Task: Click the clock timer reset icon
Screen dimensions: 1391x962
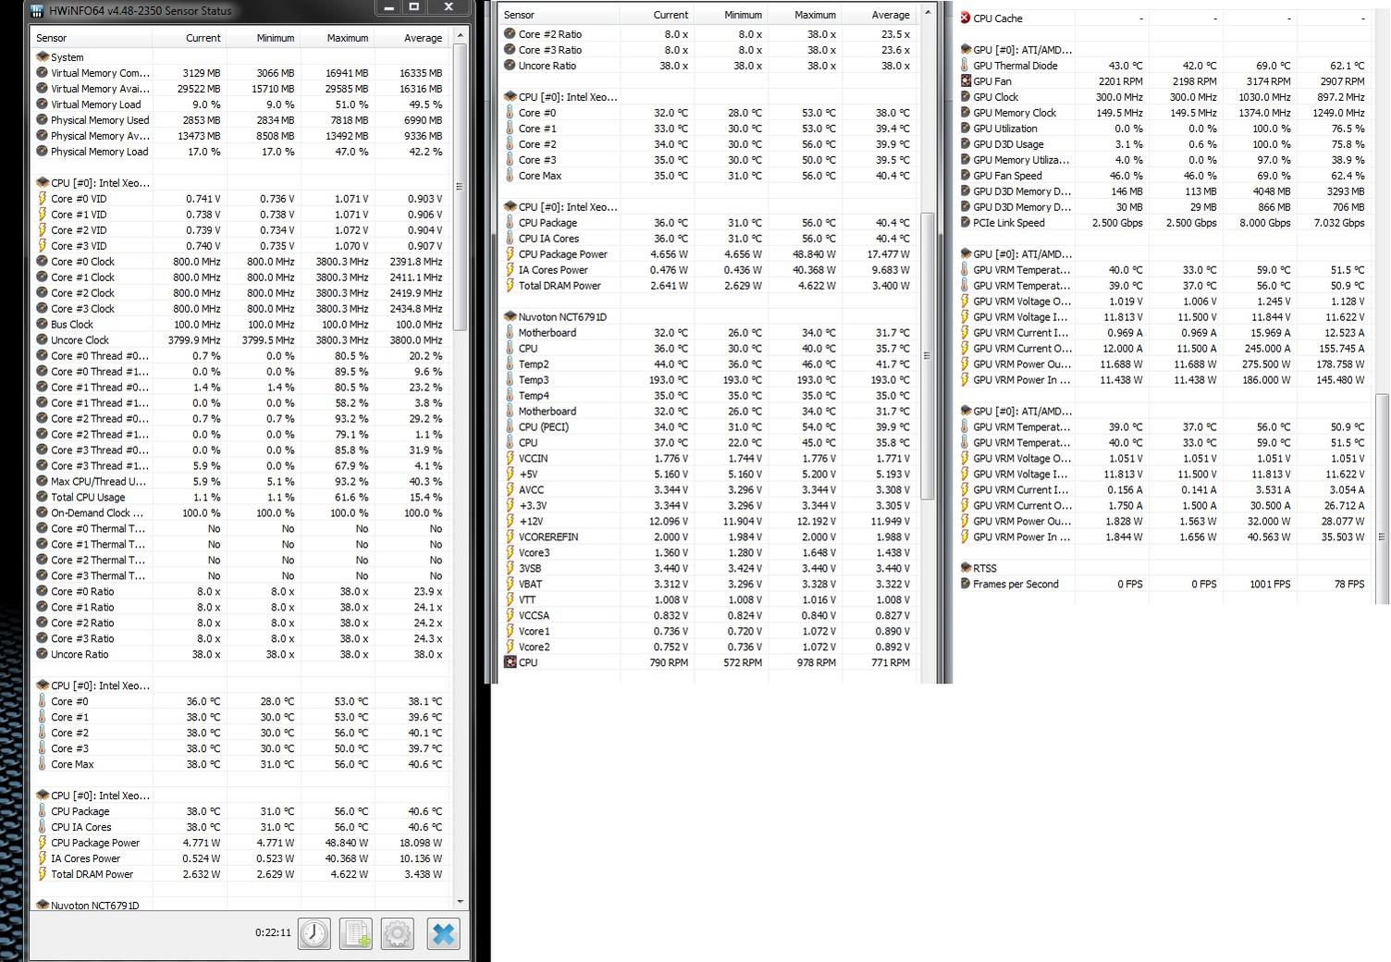Action: 314,933
